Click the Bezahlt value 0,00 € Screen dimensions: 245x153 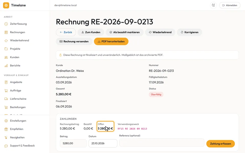pos(88,129)
